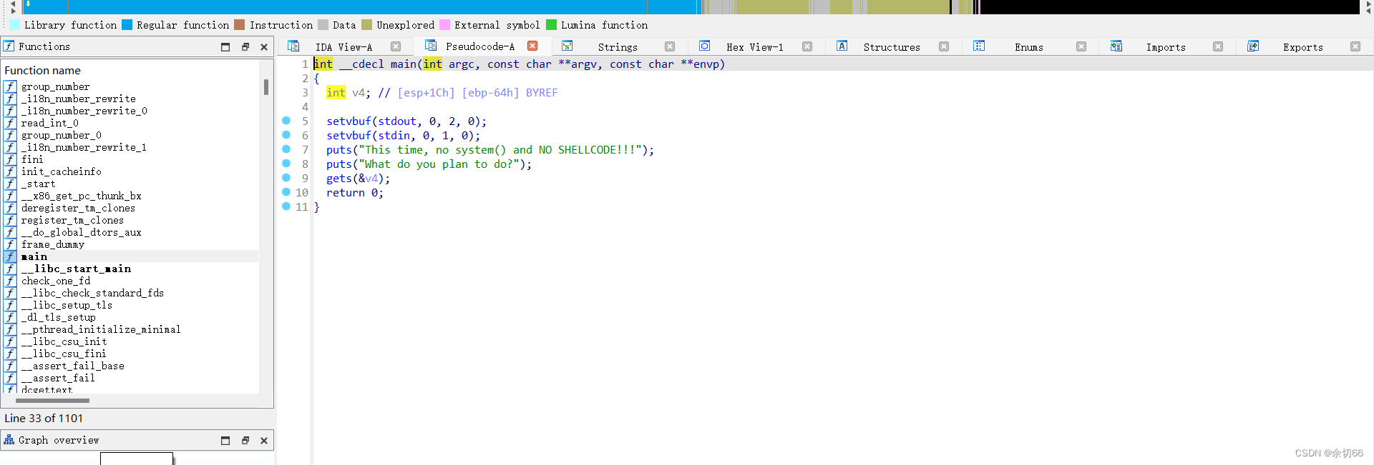Screen dimensions: 1374x465
Task: Click the Pseudocode-A tab icon
Action: (431, 45)
